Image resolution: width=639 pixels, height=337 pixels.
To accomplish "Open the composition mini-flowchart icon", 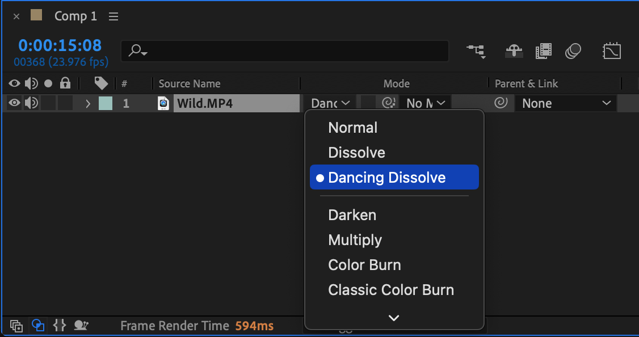I will pyautogui.click(x=476, y=52).
